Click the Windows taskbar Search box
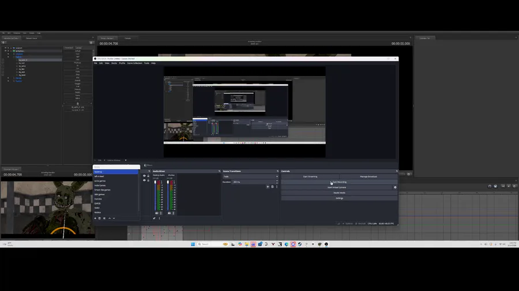Viewport: 519px width, 291px height. 213,244
